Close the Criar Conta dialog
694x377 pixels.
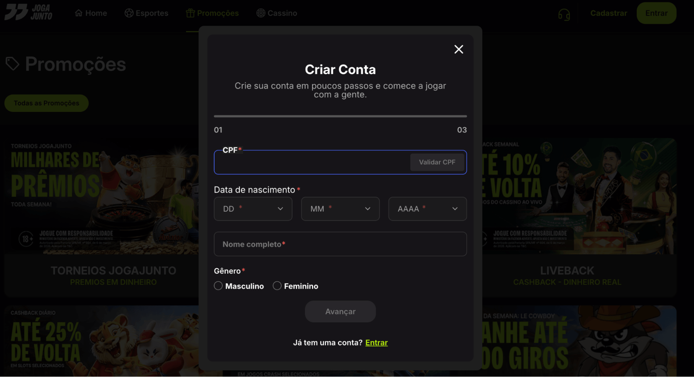click(459, 49)
